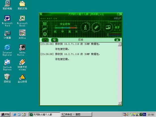
Task: Select the Microsoft Excel desktop shortcut
Action: click(x=22, y=21)
